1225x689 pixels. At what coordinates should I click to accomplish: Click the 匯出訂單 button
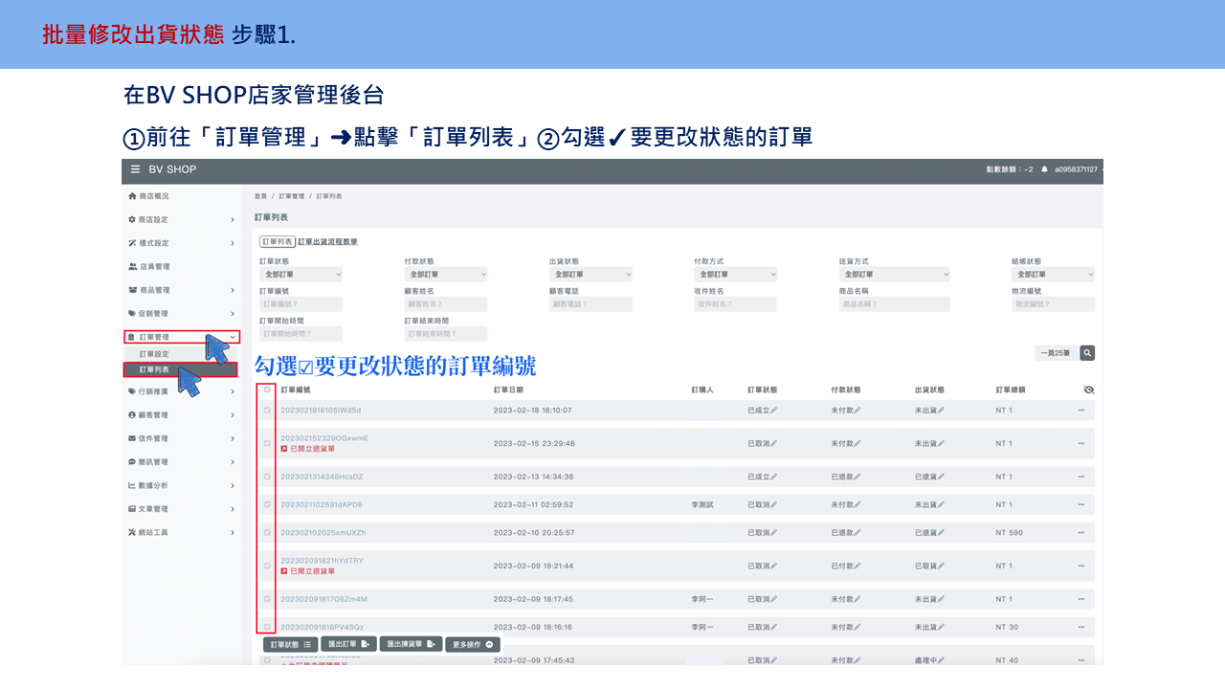[347, 645]
